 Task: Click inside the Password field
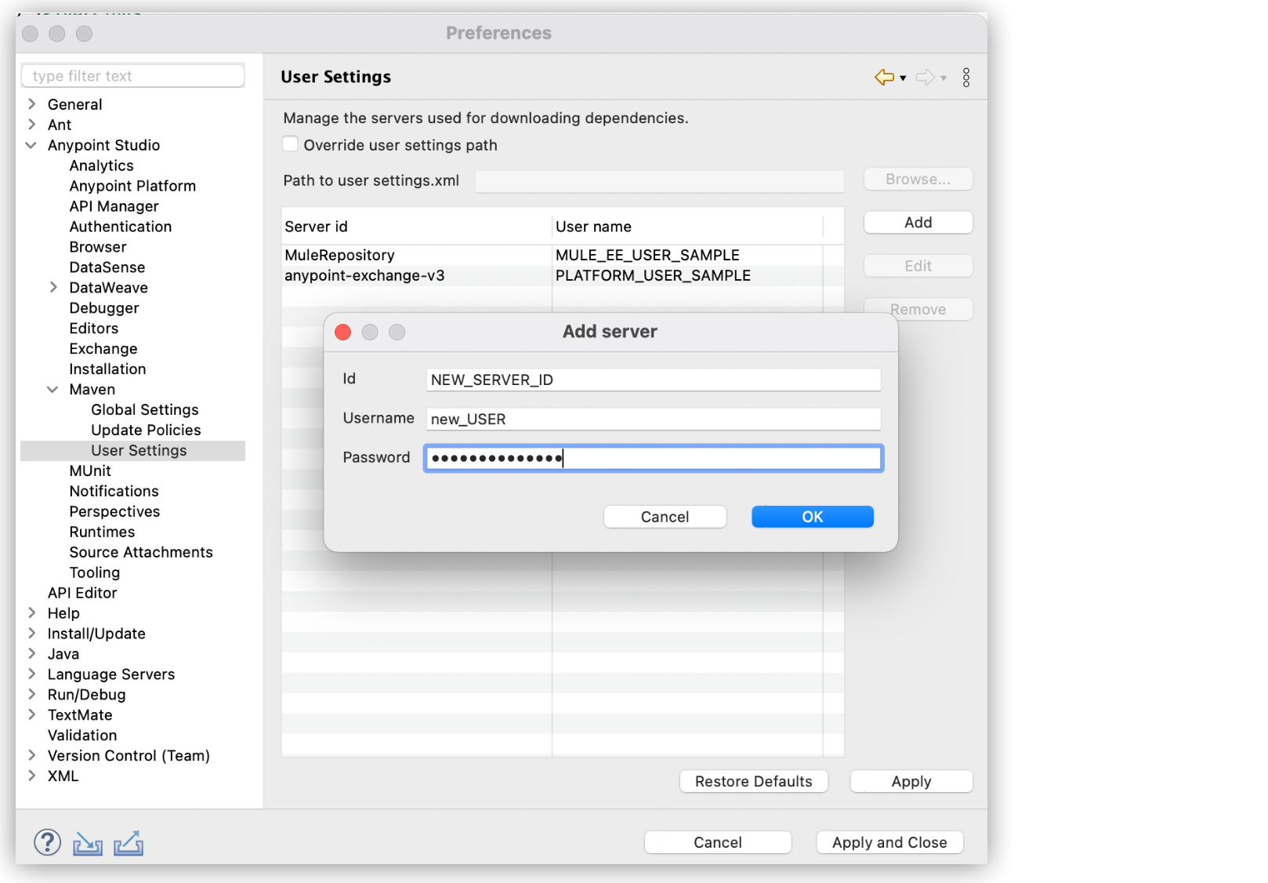tap(653, 458)
